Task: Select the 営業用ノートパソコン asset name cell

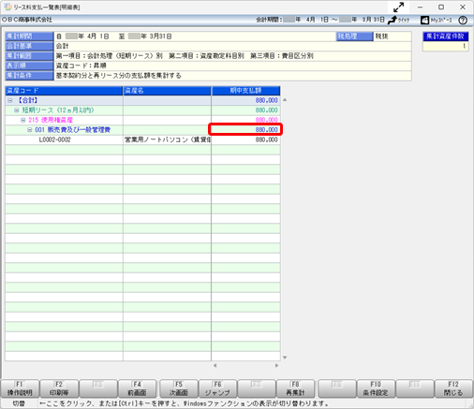Action: [x=167, y=139]
